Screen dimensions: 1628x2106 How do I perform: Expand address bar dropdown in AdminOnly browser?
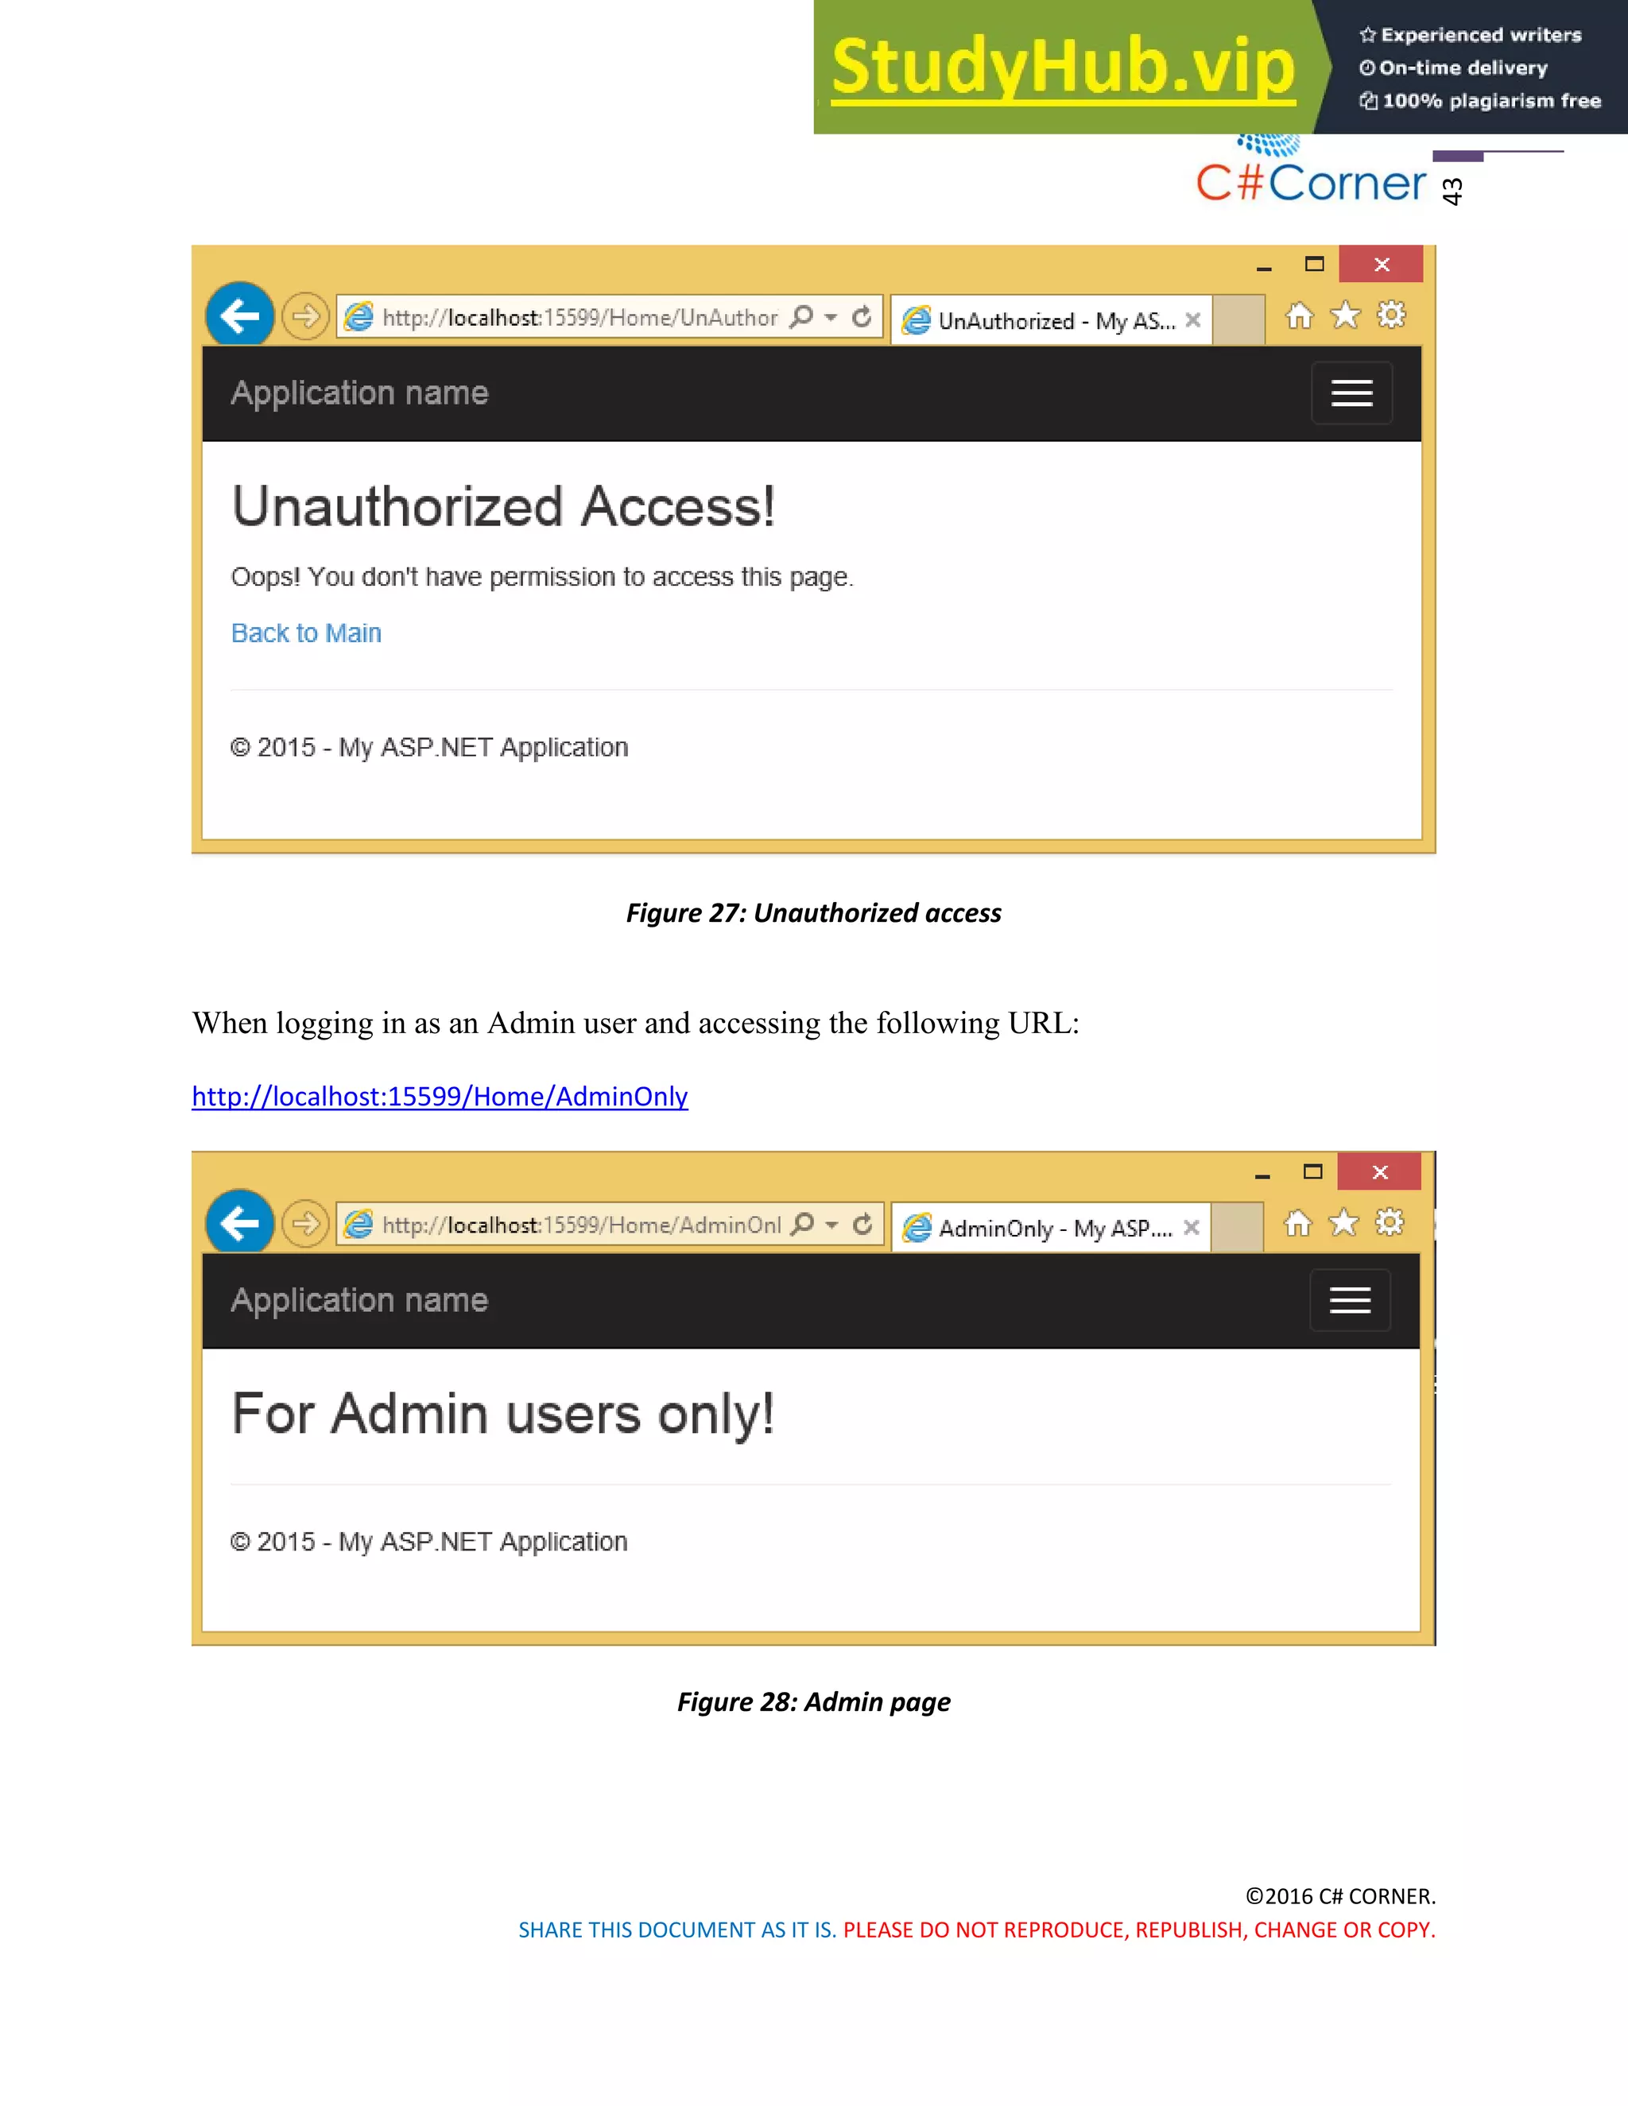831,1225
